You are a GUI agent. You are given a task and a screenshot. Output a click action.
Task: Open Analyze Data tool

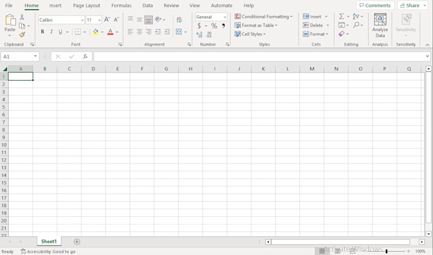380,25
